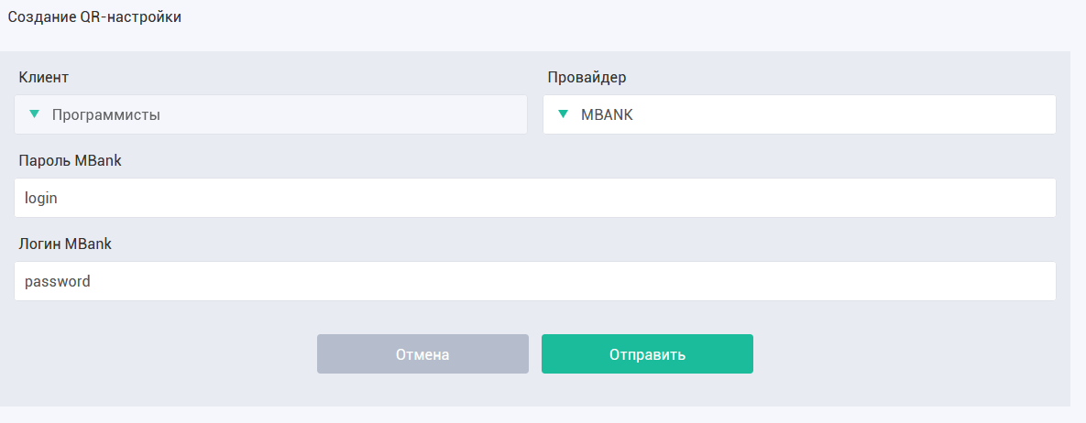Click the Логин MBank label
The image size is (1086, 423).
[65, 244]
